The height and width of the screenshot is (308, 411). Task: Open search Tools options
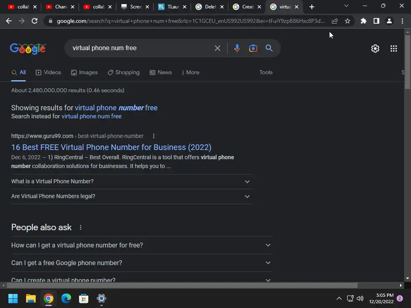point(266,73)
